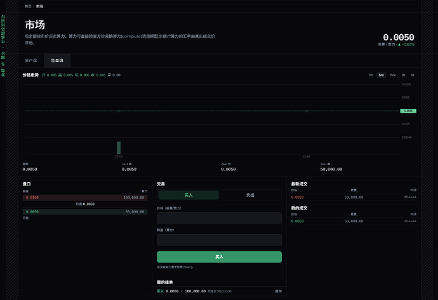438x300 pixels.
Task: Click the 100,000.00 sell amount in order book
Action: coord(134,197)
